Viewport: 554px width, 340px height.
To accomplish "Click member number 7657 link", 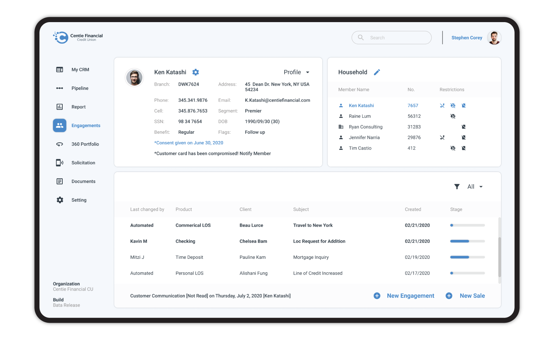I will [413, 105].
